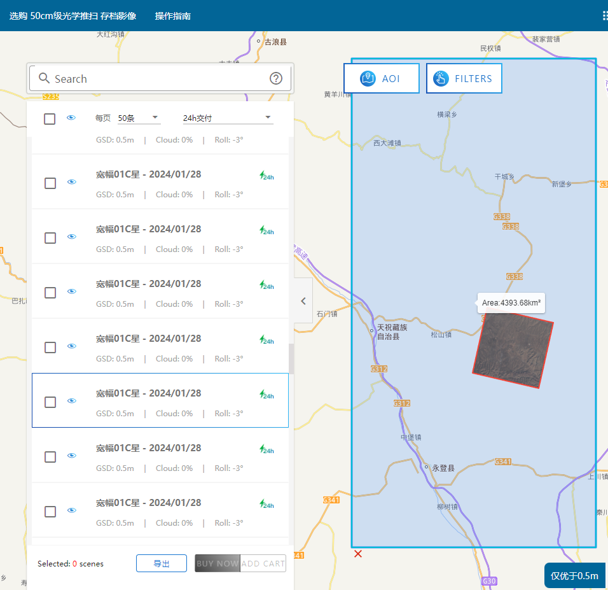This screenshot has width=608, height=590.
Task: Delete the AOI using the red X marker
Action: [358, 554]
